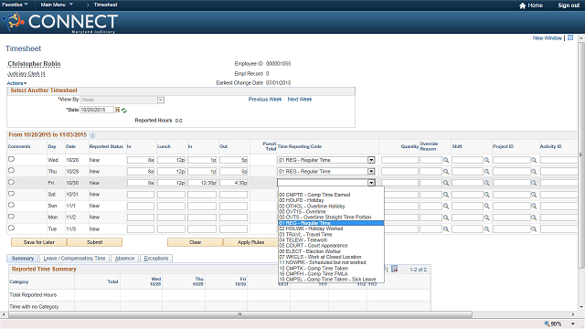Choose 05 COURT - Court Appearance from list

pos(314,246)
